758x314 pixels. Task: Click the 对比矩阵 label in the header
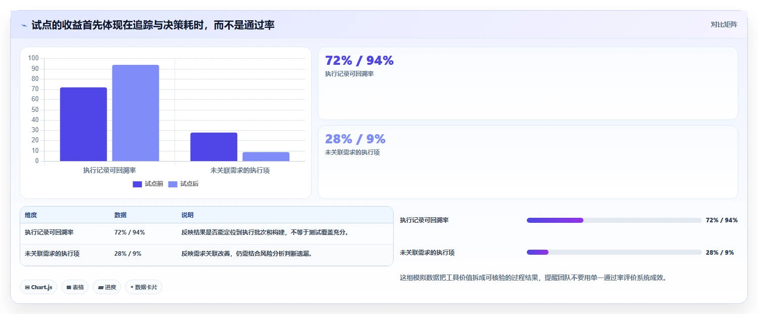724,24
